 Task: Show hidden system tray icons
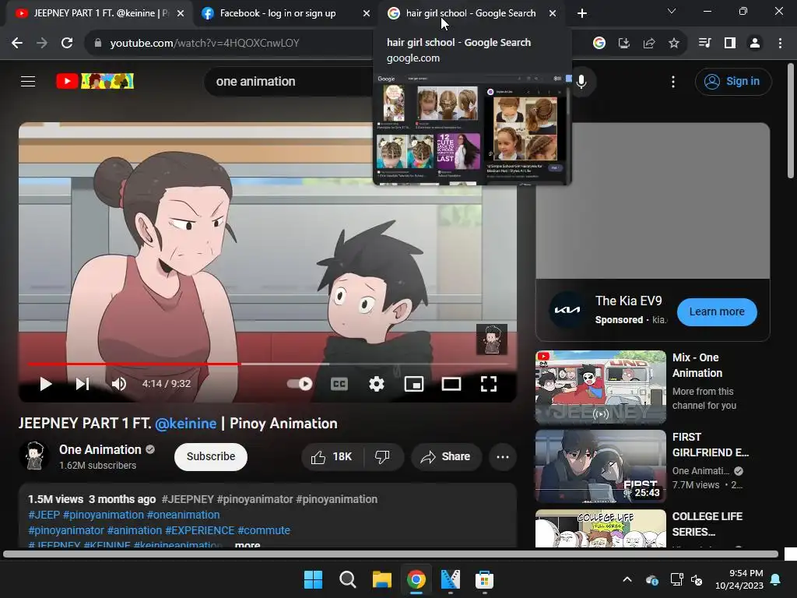[627, 579]
